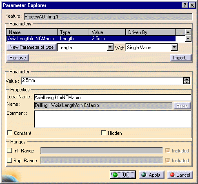Open the Length parameter type dropdown
The width and height of the screenshot is (198, 184).
(110, 48)
